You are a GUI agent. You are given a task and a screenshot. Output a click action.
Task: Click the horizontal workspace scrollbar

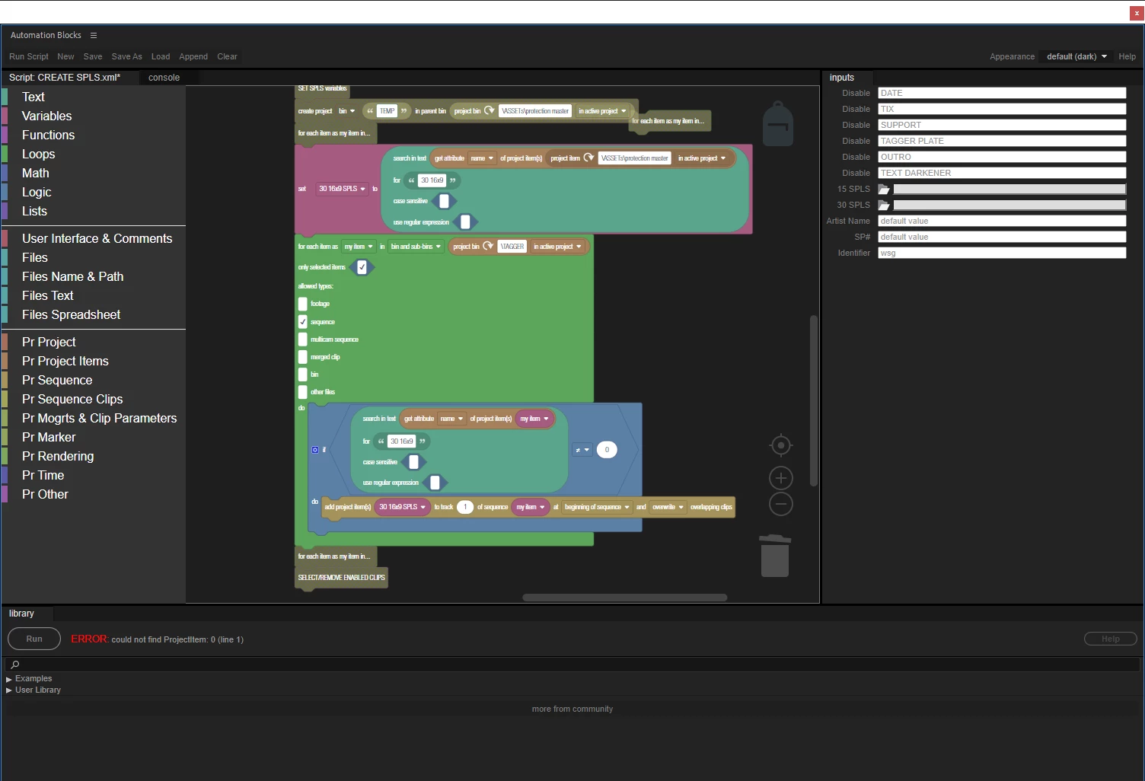point(625,598)
